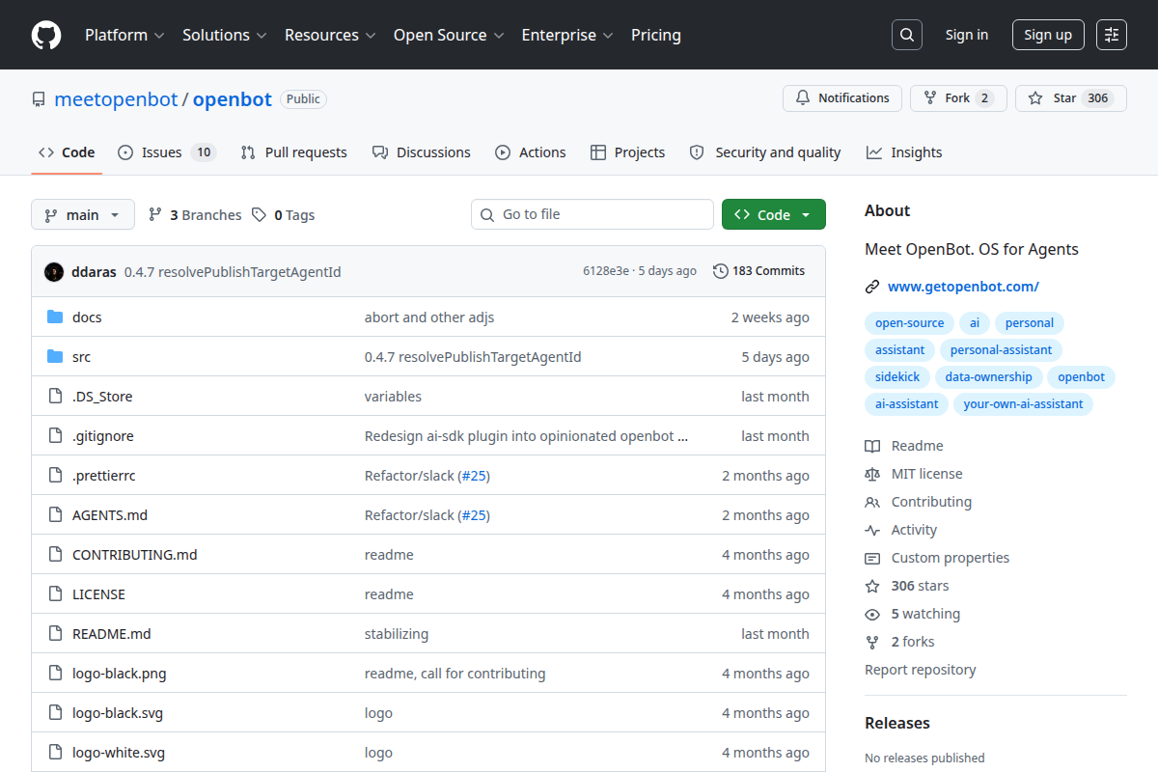Click the .gitignore file icon
Screen dimensions: 1158x772
click(55, 436)
